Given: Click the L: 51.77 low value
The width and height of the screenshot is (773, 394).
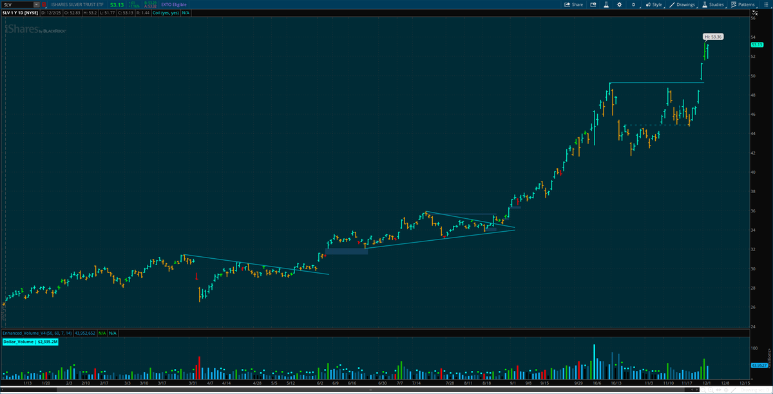Looking at the screenshot, I should 108,13.
